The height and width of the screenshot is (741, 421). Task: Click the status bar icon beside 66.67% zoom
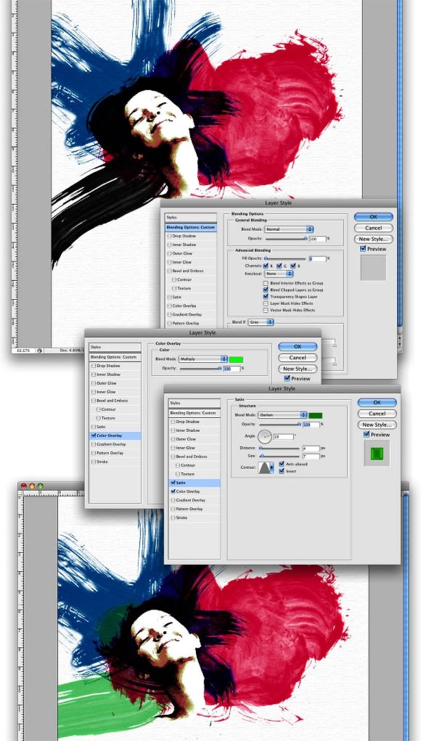[40, 350]
